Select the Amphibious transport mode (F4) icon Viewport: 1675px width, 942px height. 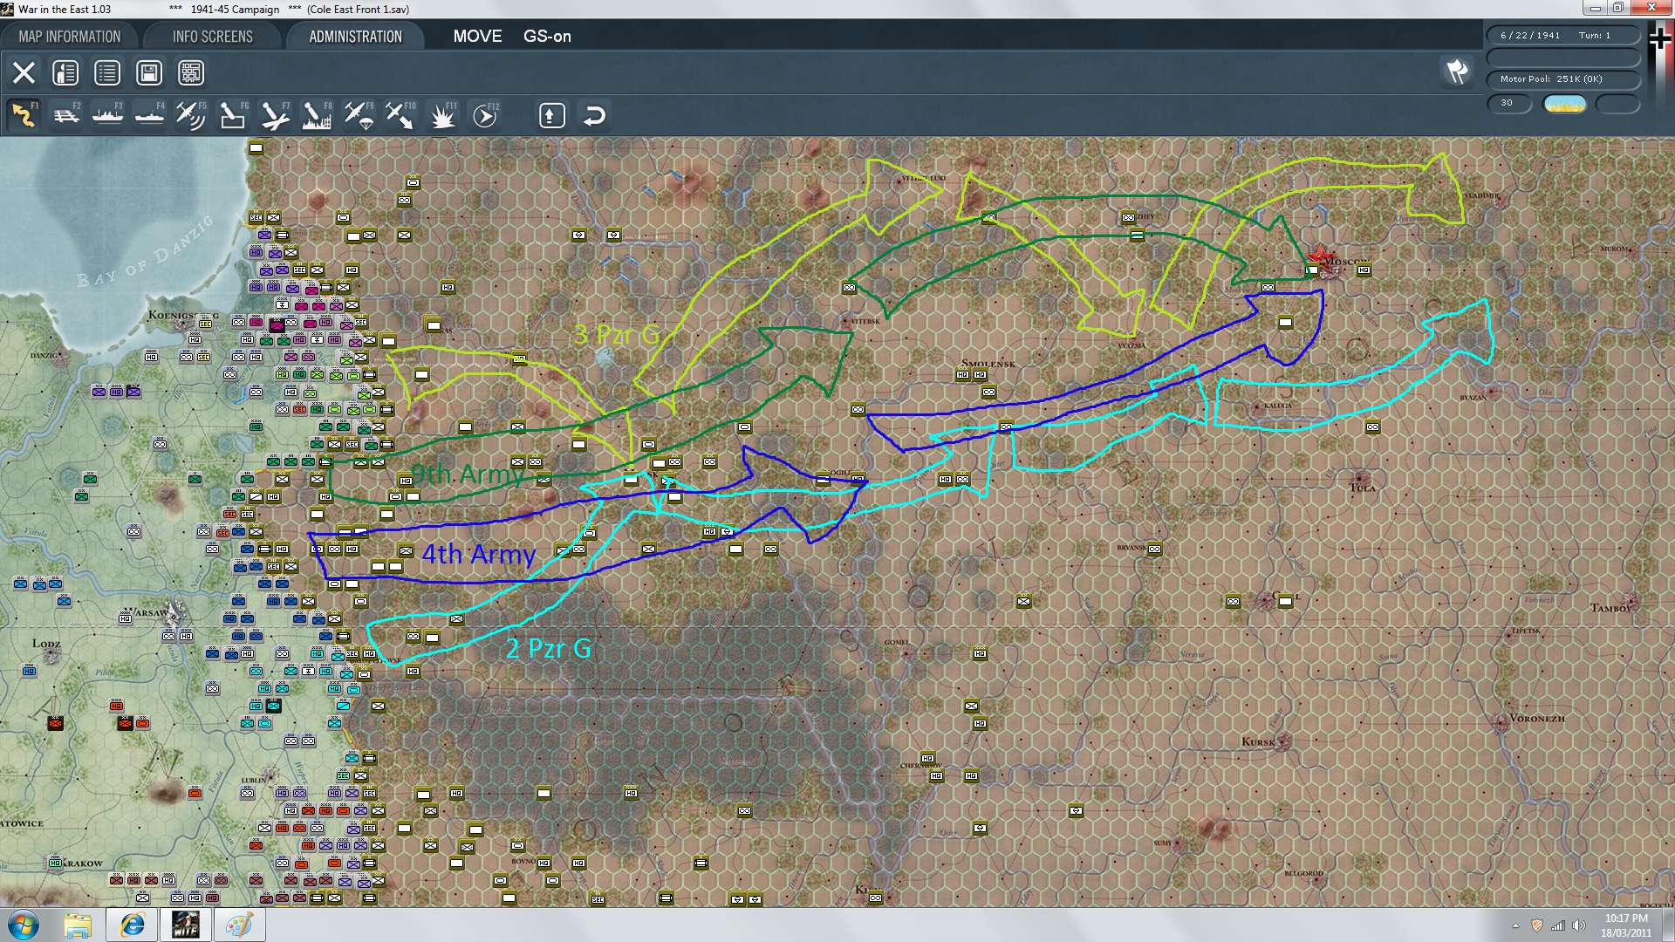coord(149,115)
